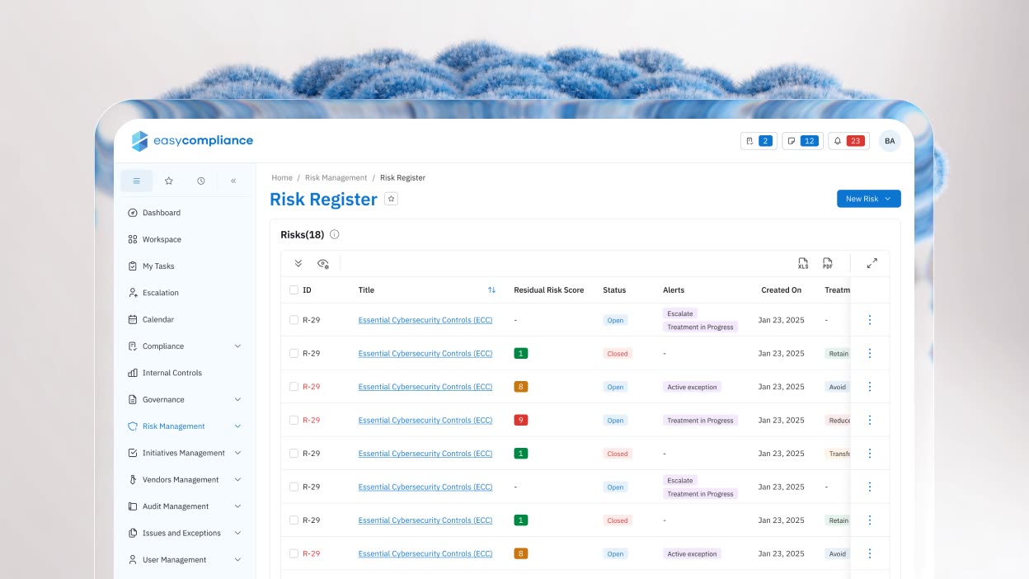
Task: Collapse the Risk Management sidebar chevron
Action: click(237, 426)
